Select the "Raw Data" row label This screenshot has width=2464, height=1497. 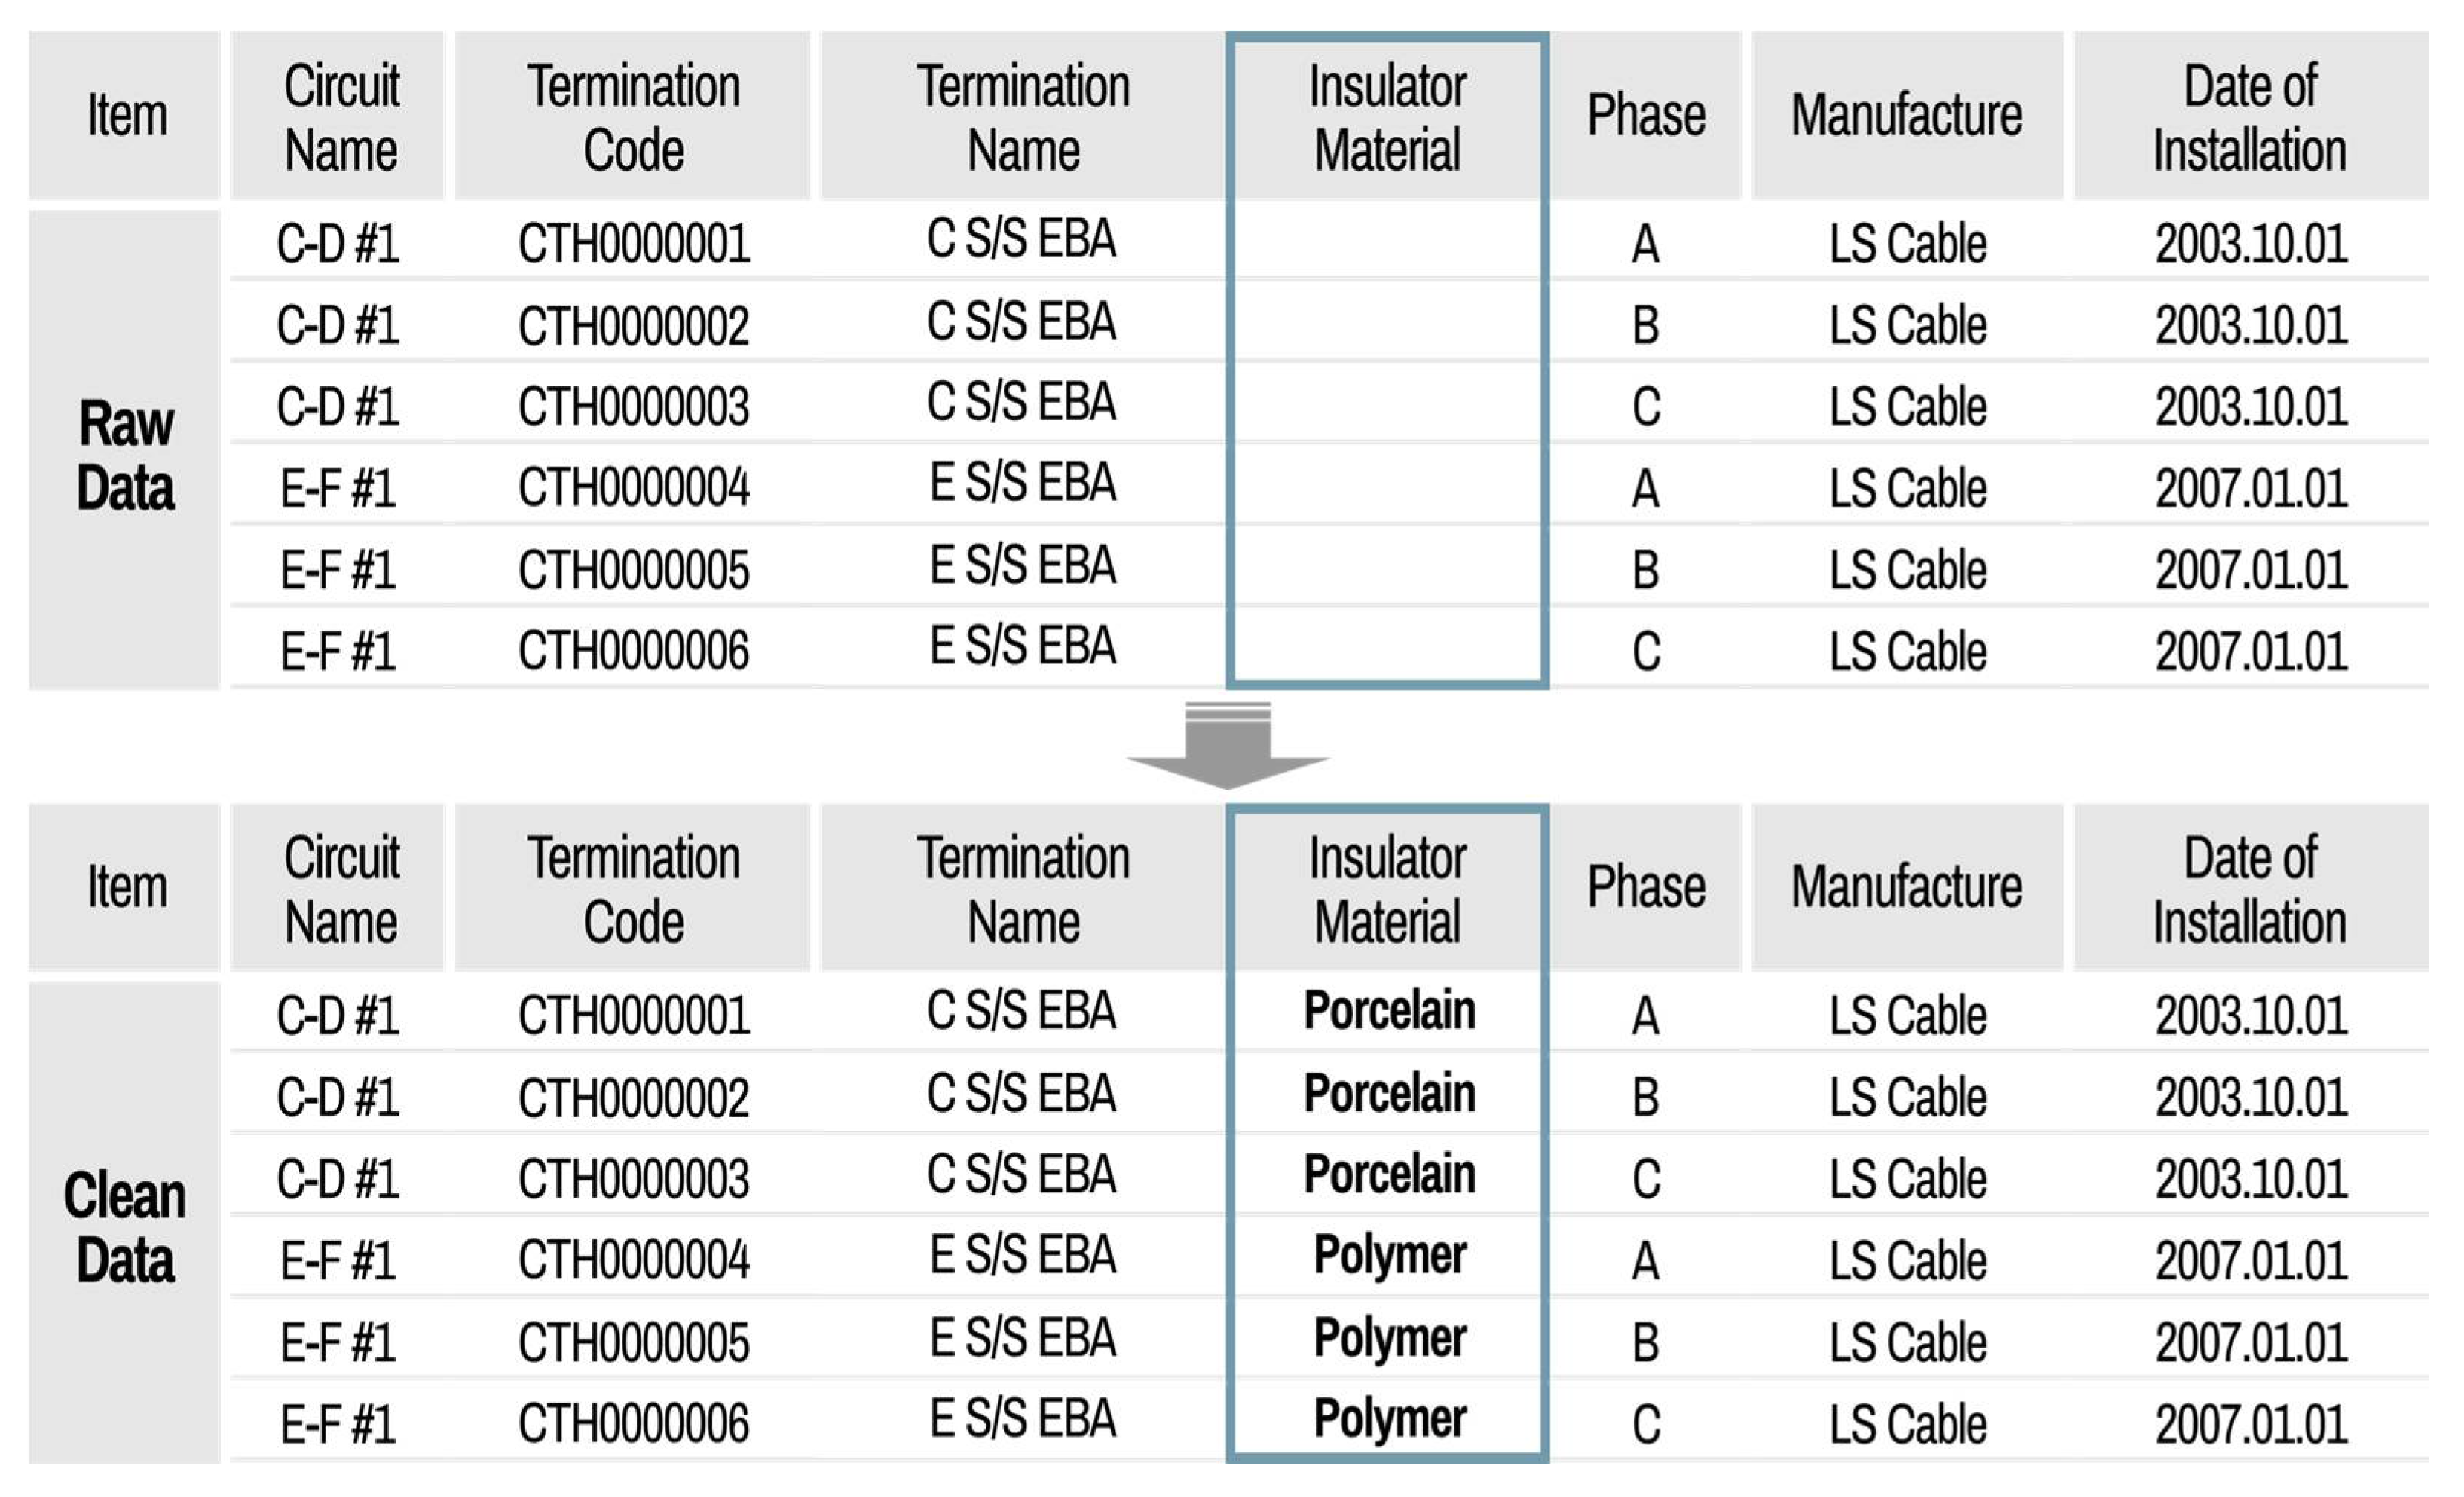[126, 455]
